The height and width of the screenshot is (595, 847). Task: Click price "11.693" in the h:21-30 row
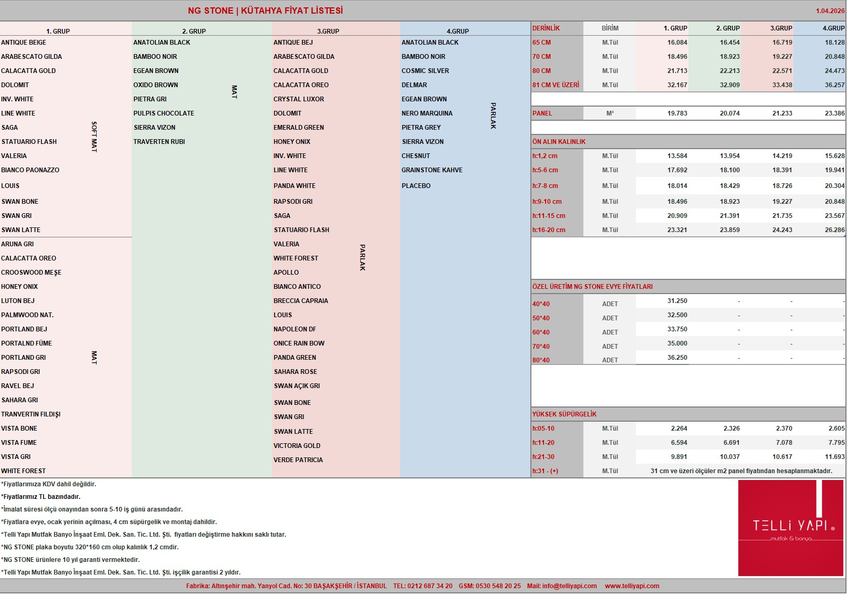[x=835, y=457]
